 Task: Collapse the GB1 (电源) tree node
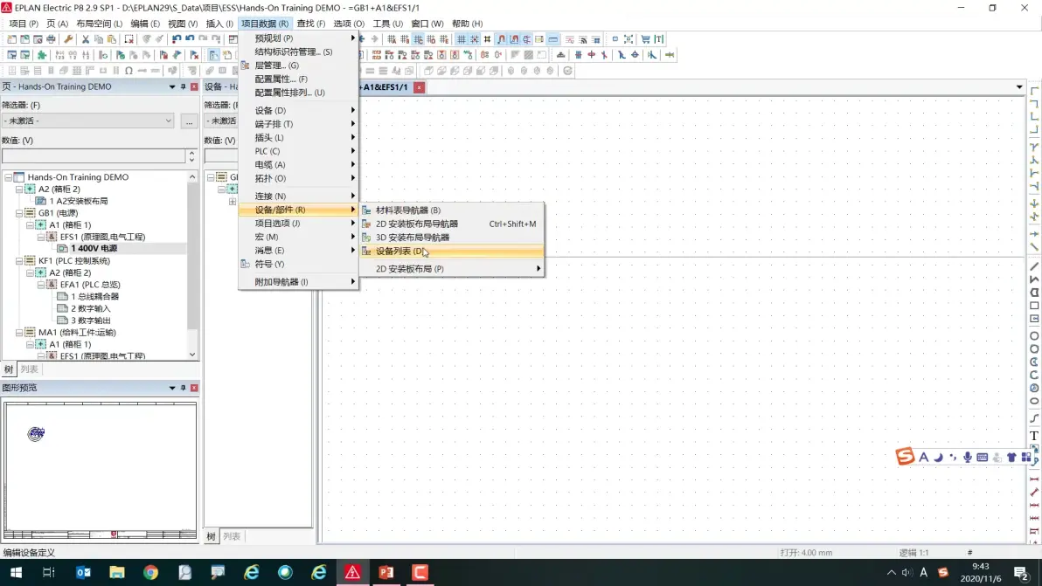(19, 213)
